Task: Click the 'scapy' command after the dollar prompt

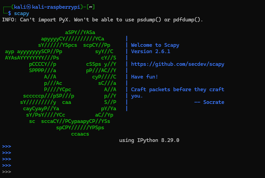Action: (x=21, y=13)
